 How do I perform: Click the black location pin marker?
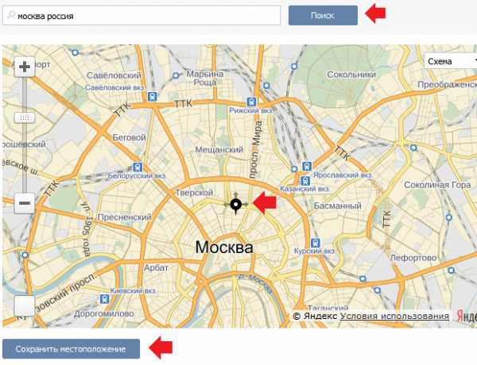point(236,206)
